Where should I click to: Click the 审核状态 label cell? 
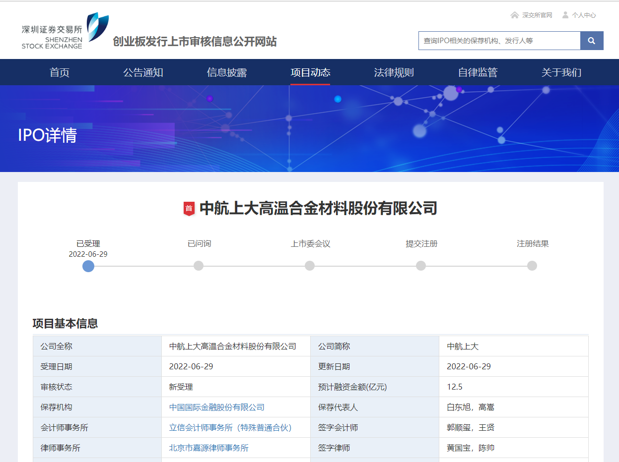(97, 387)
